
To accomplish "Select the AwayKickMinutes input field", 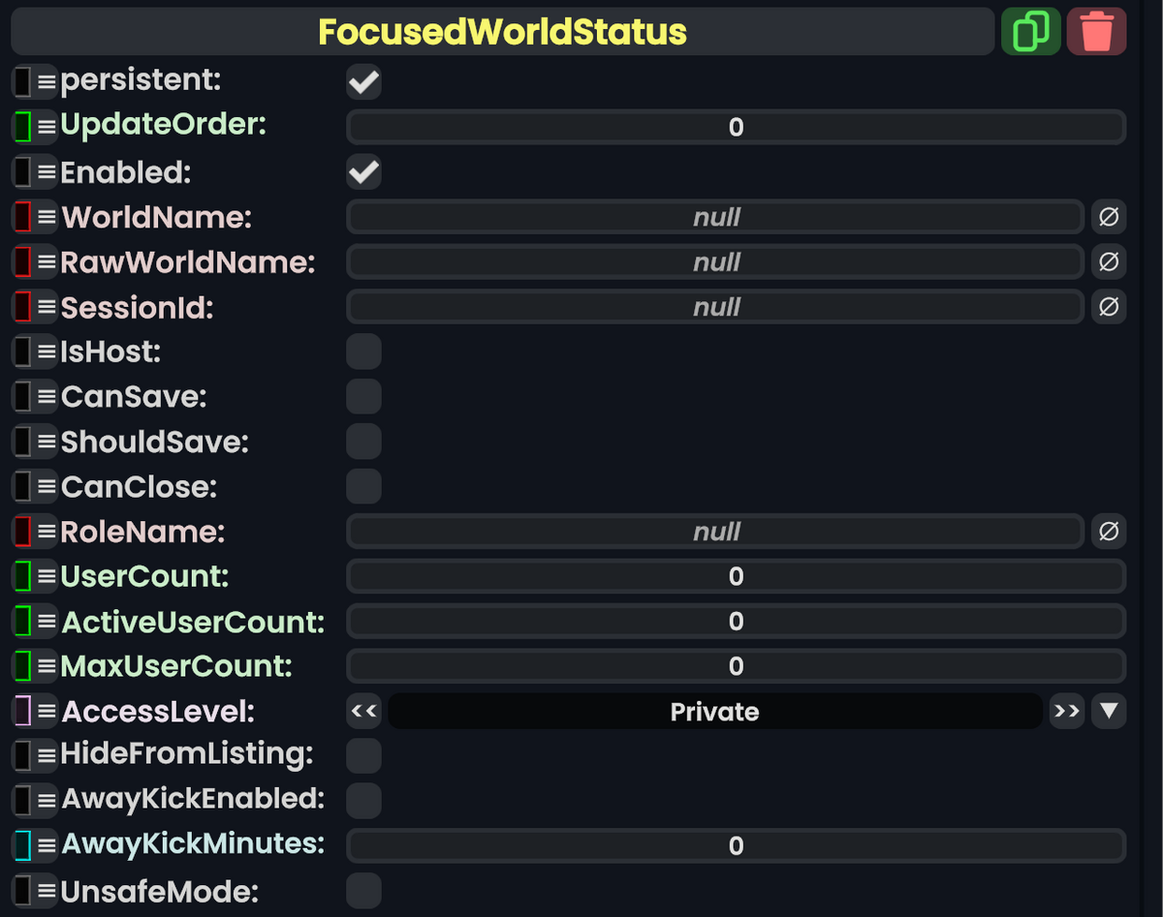I will point(735,845).
